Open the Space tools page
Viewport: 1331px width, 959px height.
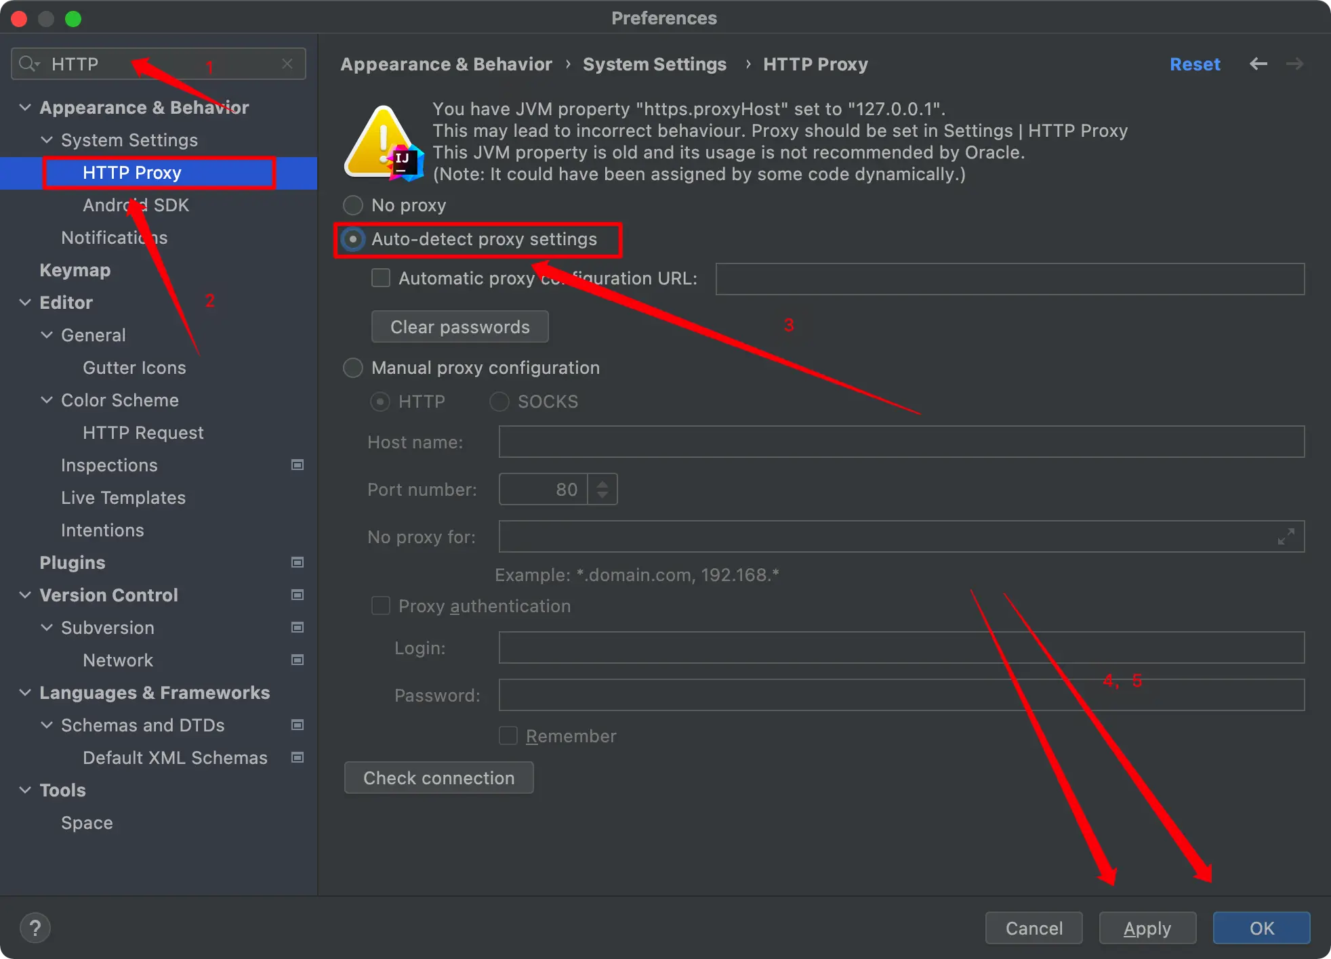click(87, 823)
